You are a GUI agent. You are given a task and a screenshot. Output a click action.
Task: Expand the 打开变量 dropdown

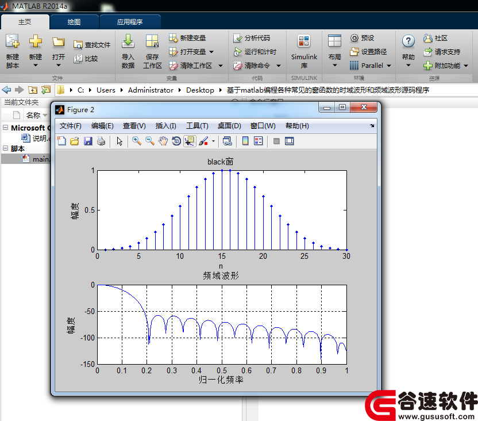tap(211, 52)
